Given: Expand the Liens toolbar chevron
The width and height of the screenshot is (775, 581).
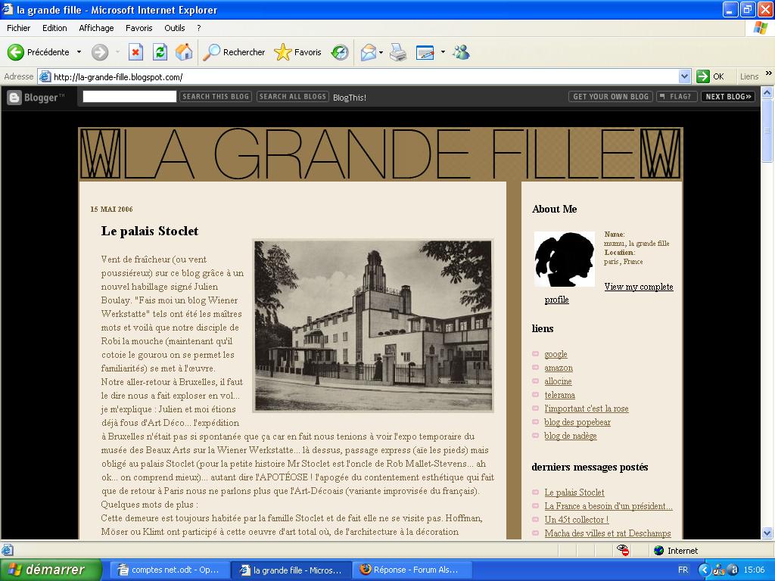Looking at the screenshot, I should [x=769, y=73].
